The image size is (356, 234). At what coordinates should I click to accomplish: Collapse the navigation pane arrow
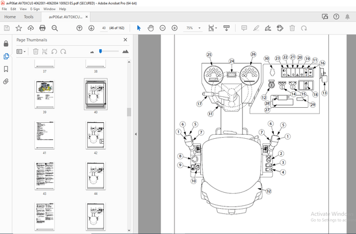click(x=136, y=134)
